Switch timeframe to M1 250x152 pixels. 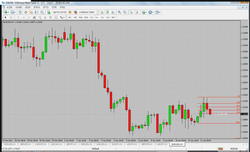tap(70, 18)
